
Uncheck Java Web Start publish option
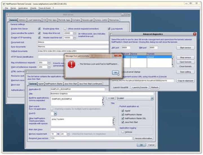click(x=123, y=122)
